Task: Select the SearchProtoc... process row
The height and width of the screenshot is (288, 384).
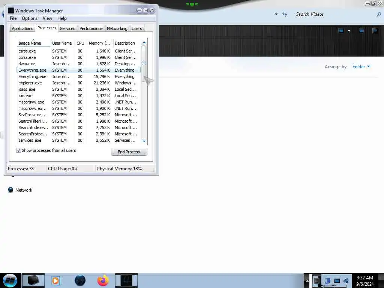Action: tap(78, 134)
